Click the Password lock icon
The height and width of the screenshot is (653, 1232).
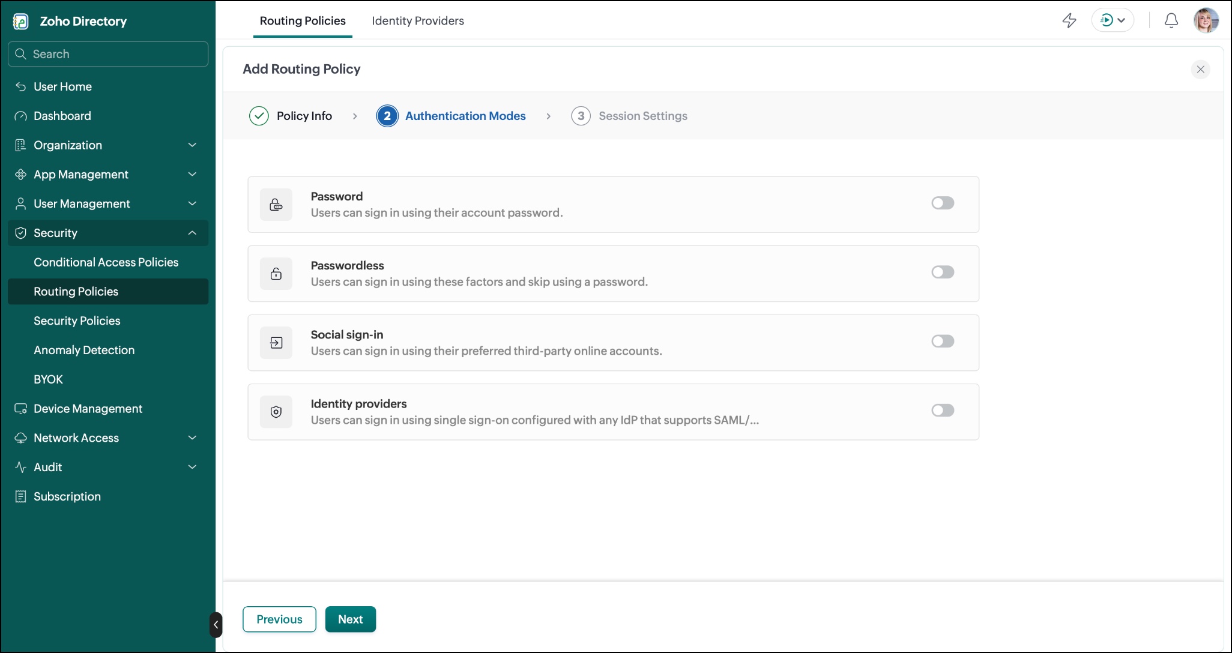pyautogui.click(x=276, y=205)
